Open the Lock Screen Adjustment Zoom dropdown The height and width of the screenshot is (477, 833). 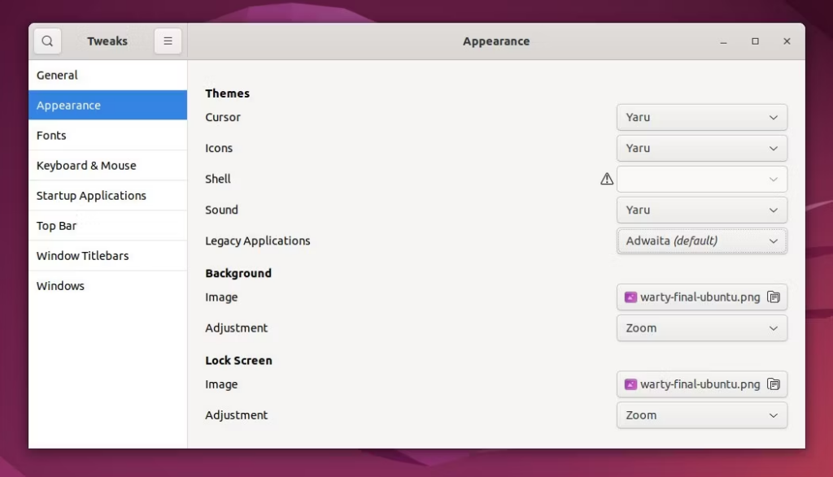pos(702,415)
